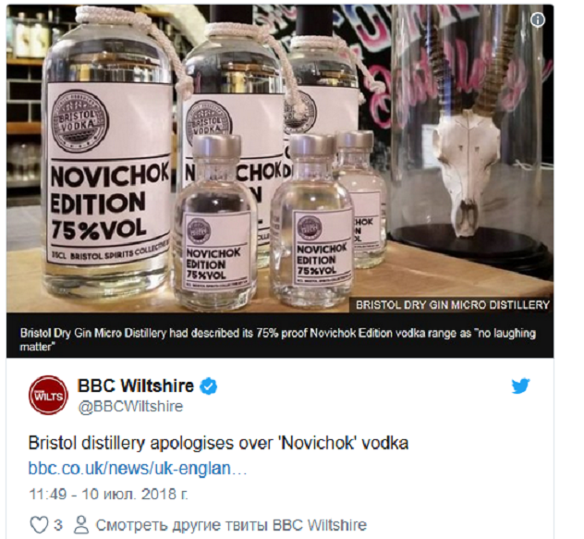Open the Novichok vodka bottles photo
Viewport: 584px width, 539px height.
pyautogui.click(x=280, y=158)
